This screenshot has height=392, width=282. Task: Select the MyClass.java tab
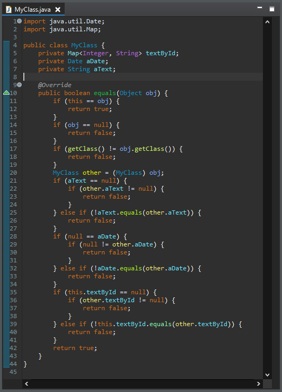point(33,10)
